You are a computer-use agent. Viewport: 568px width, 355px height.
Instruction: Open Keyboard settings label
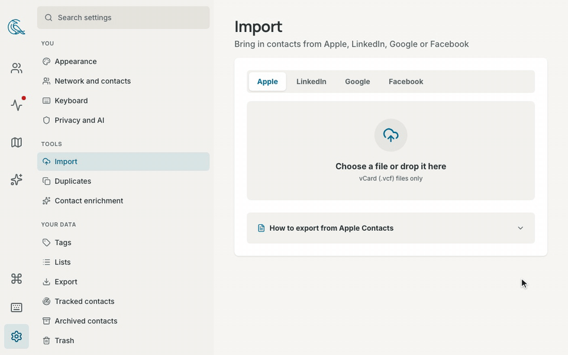pos(71,101)
